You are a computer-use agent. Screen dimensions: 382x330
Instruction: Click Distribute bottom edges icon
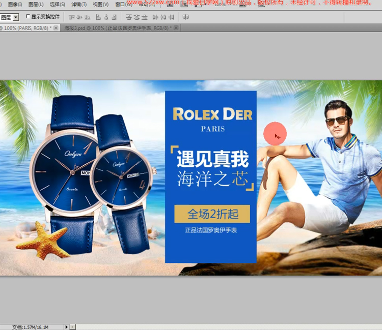[x=145, y=17]
